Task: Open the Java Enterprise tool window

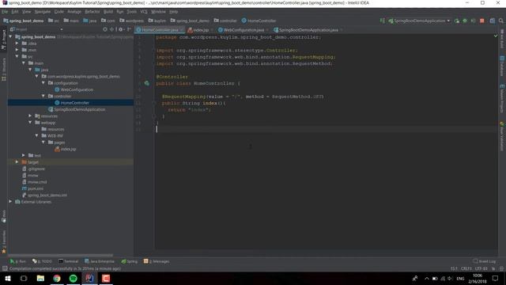Action: coord(100,261)
